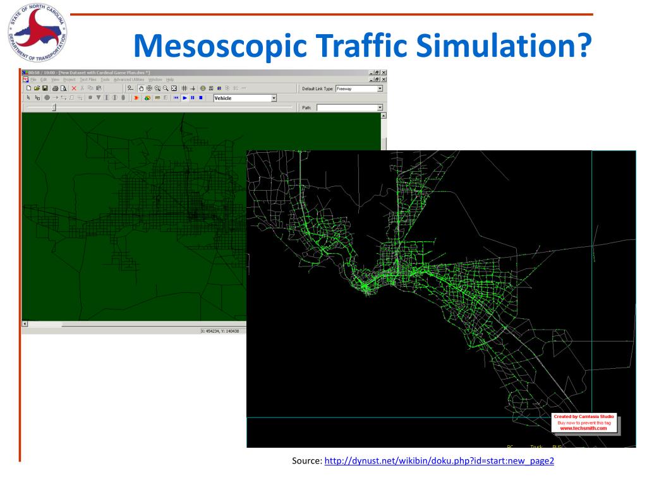Click the four-arrow move icon beside the hand
This screenshot has width=647, height=485.
coord(149,88)
